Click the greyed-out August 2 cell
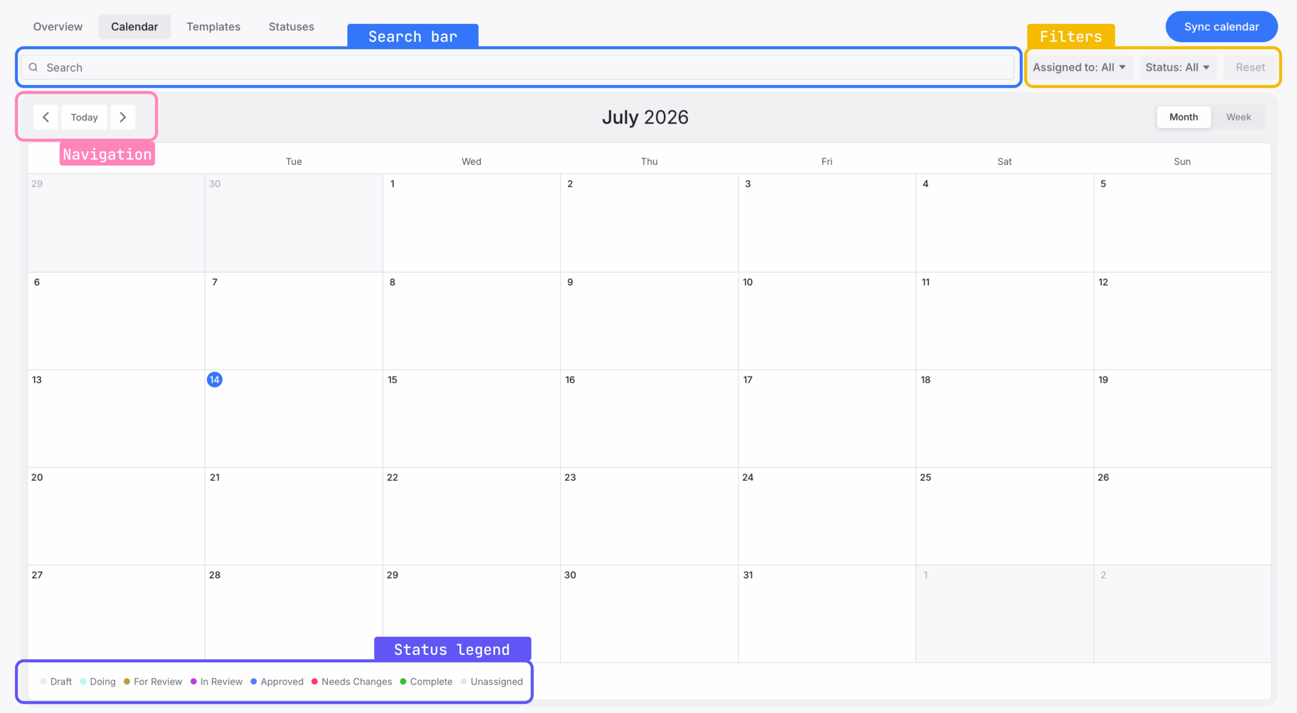The image size is (1297, 713). pyautogui.click(x=1182, y=614)
